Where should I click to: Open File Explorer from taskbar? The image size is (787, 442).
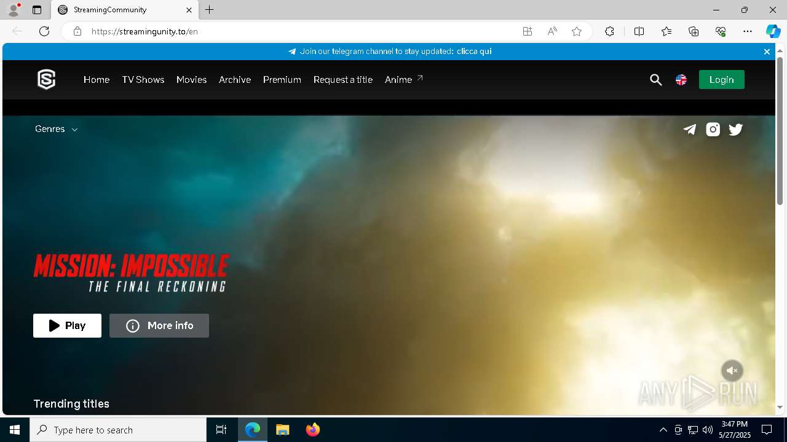point(283,430)
